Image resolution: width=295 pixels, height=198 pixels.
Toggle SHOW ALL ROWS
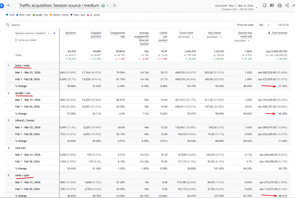[x=26, y=40]
